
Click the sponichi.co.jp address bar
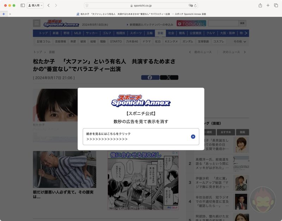[x=141, y=6]
